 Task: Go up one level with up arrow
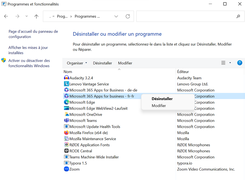coord(36,16)
